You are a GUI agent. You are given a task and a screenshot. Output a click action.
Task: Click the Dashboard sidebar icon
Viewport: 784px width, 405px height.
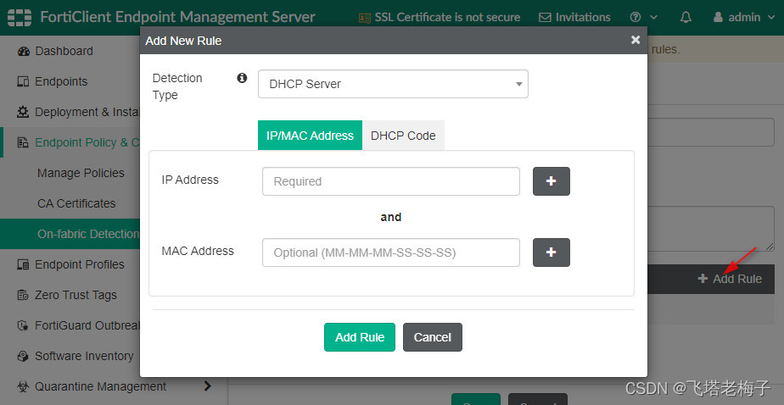pos(23,52)
